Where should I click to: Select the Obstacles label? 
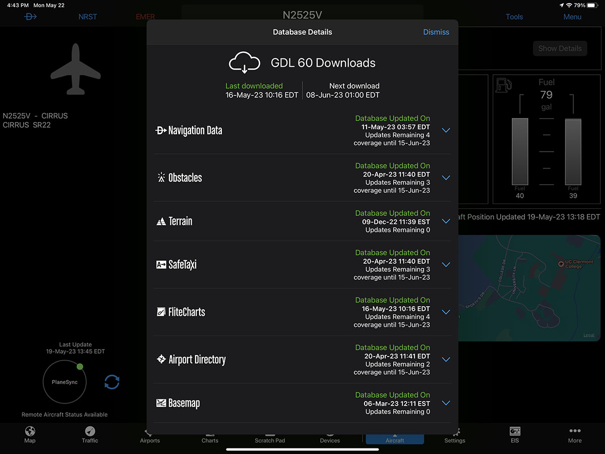click(x=185, y=178)
